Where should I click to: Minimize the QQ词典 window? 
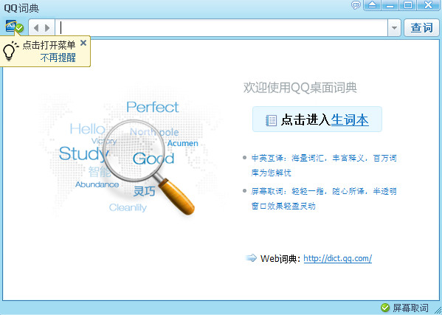coord(390,5)
